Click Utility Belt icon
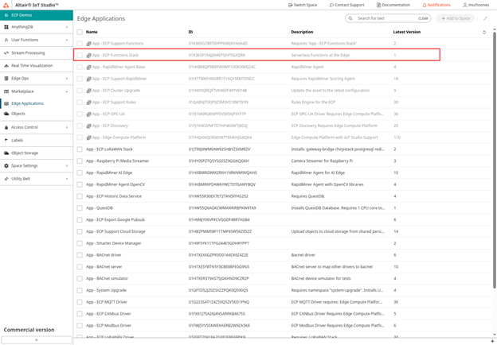The height and width of the screenshot is (345, 497). [x=6, y=179]
